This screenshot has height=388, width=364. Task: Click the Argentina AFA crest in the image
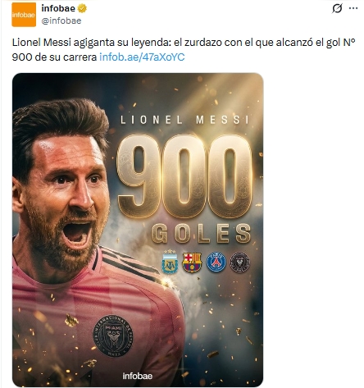pyautogui.click(x=170, y=262)
